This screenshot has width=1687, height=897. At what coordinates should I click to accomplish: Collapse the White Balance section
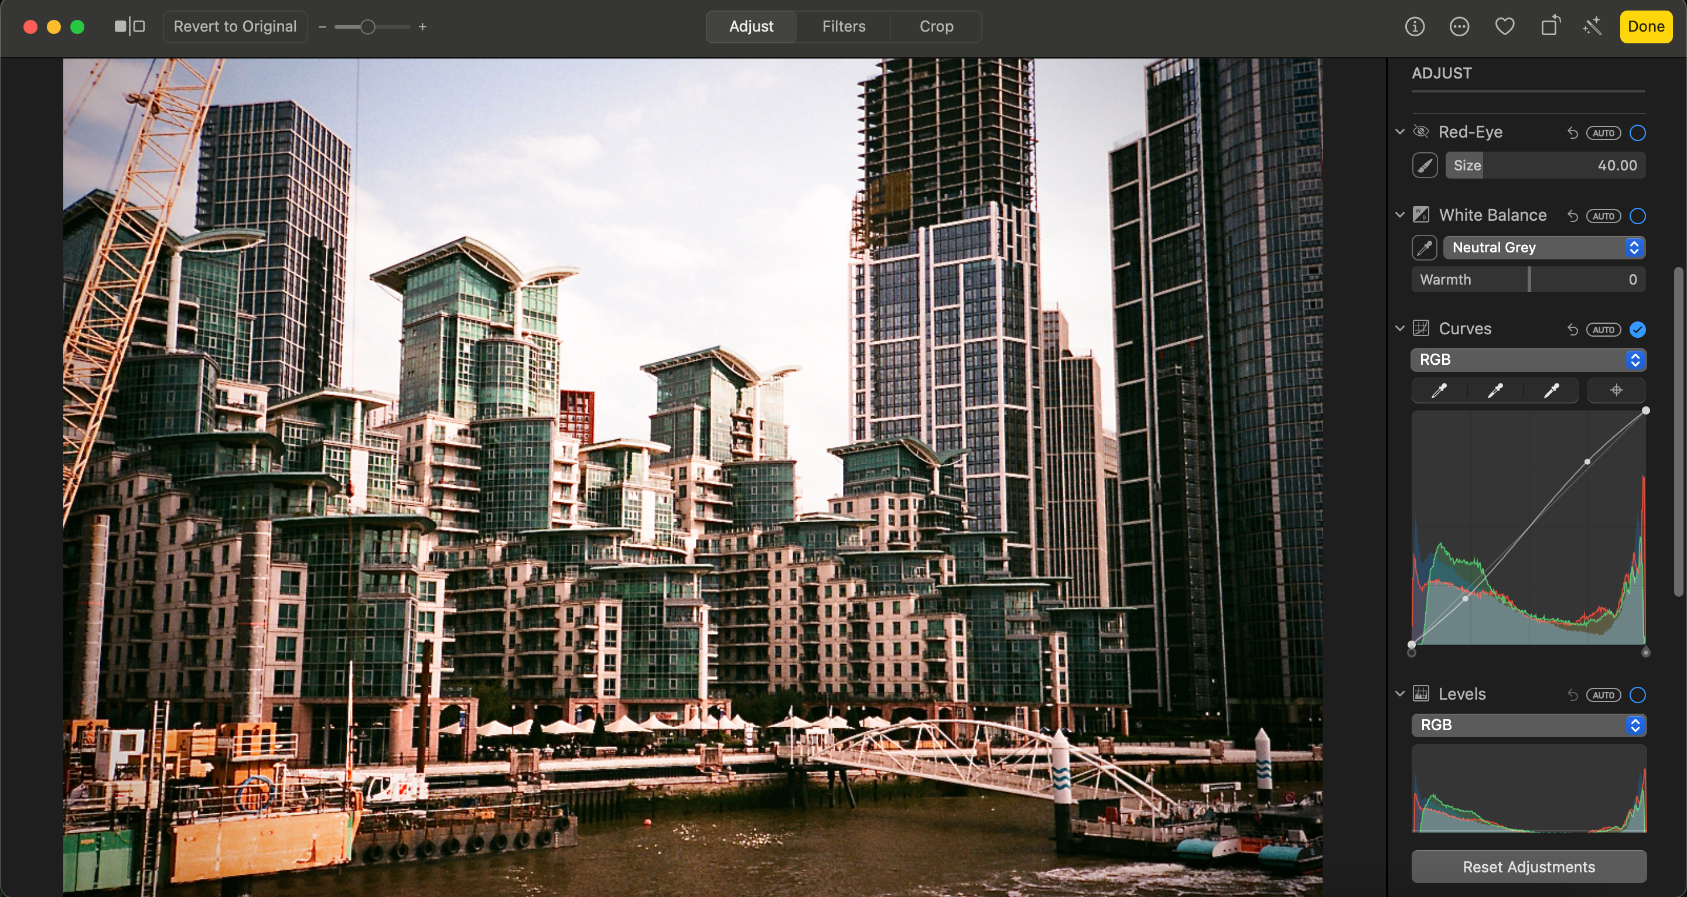(1399, 215)
